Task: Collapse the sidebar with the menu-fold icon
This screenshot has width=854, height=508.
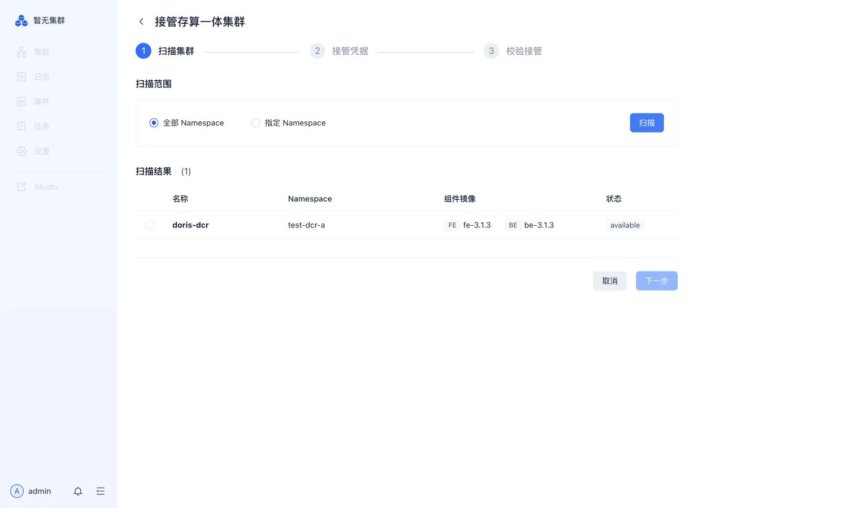Action: (x=101, y=491)
